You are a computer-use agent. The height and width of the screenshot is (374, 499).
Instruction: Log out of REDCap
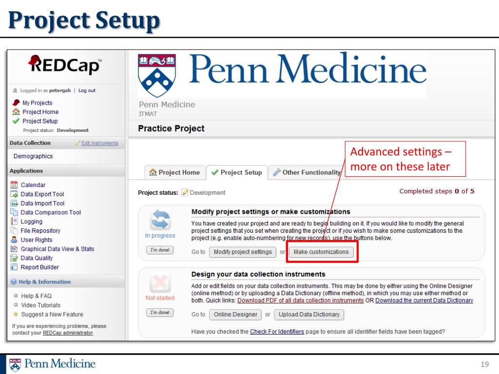[x=87, y=90]
